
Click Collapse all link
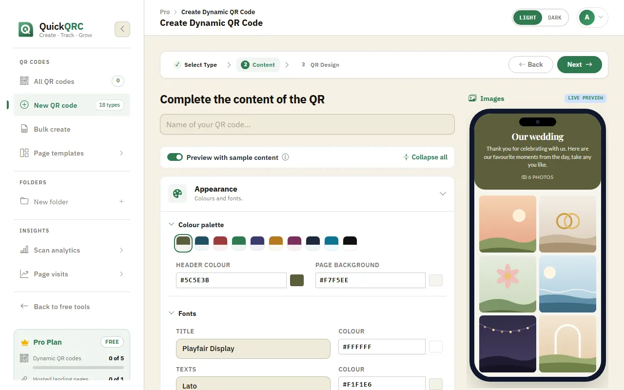pos(425,157)
